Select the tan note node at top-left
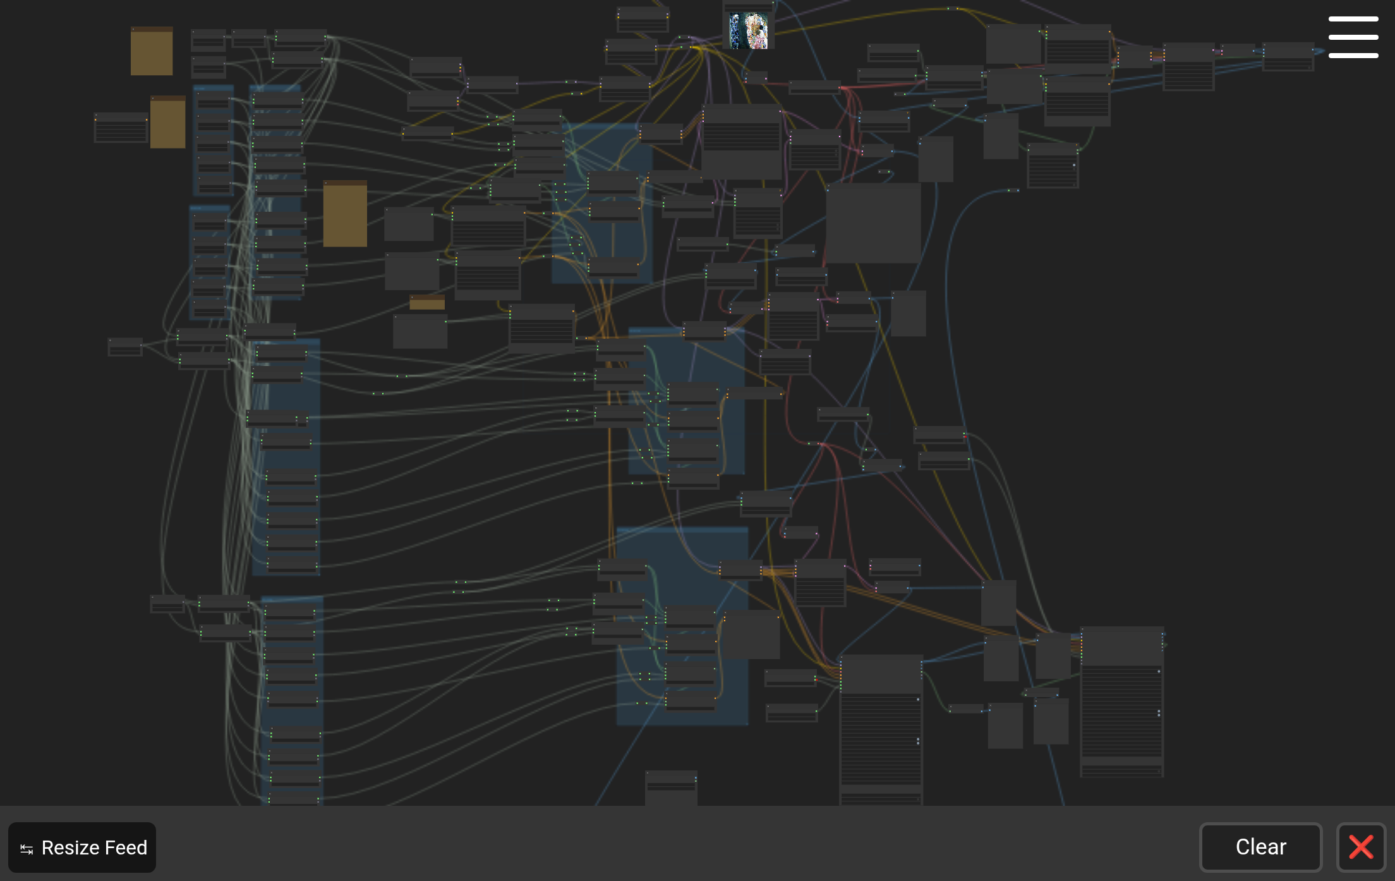The height and width of the screenshot is (881, 1395). coord(152,52)
